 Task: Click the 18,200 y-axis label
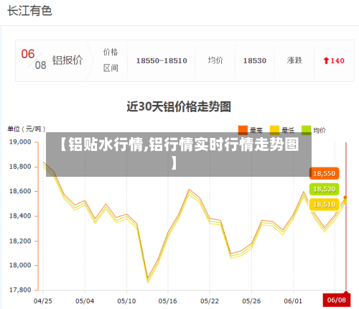click(x=20, y=241)
